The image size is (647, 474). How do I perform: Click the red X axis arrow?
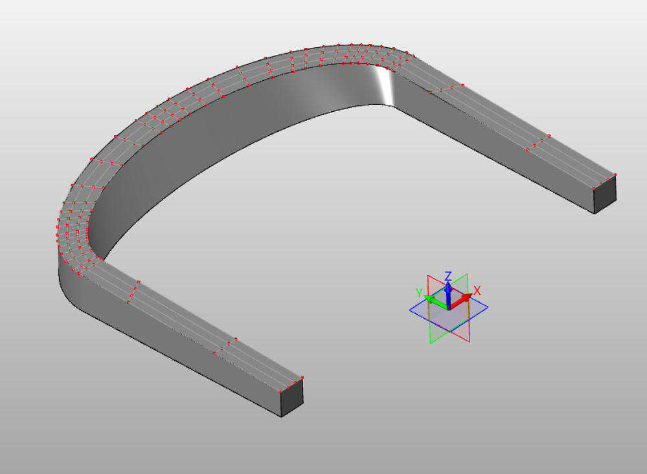coord(462,301)
